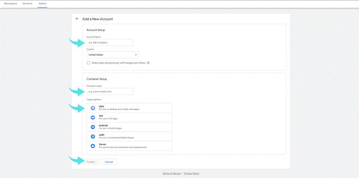The height and width of the screenshot is (178, 359).
Task: Focus the Account Name input field
Action: 110,42
